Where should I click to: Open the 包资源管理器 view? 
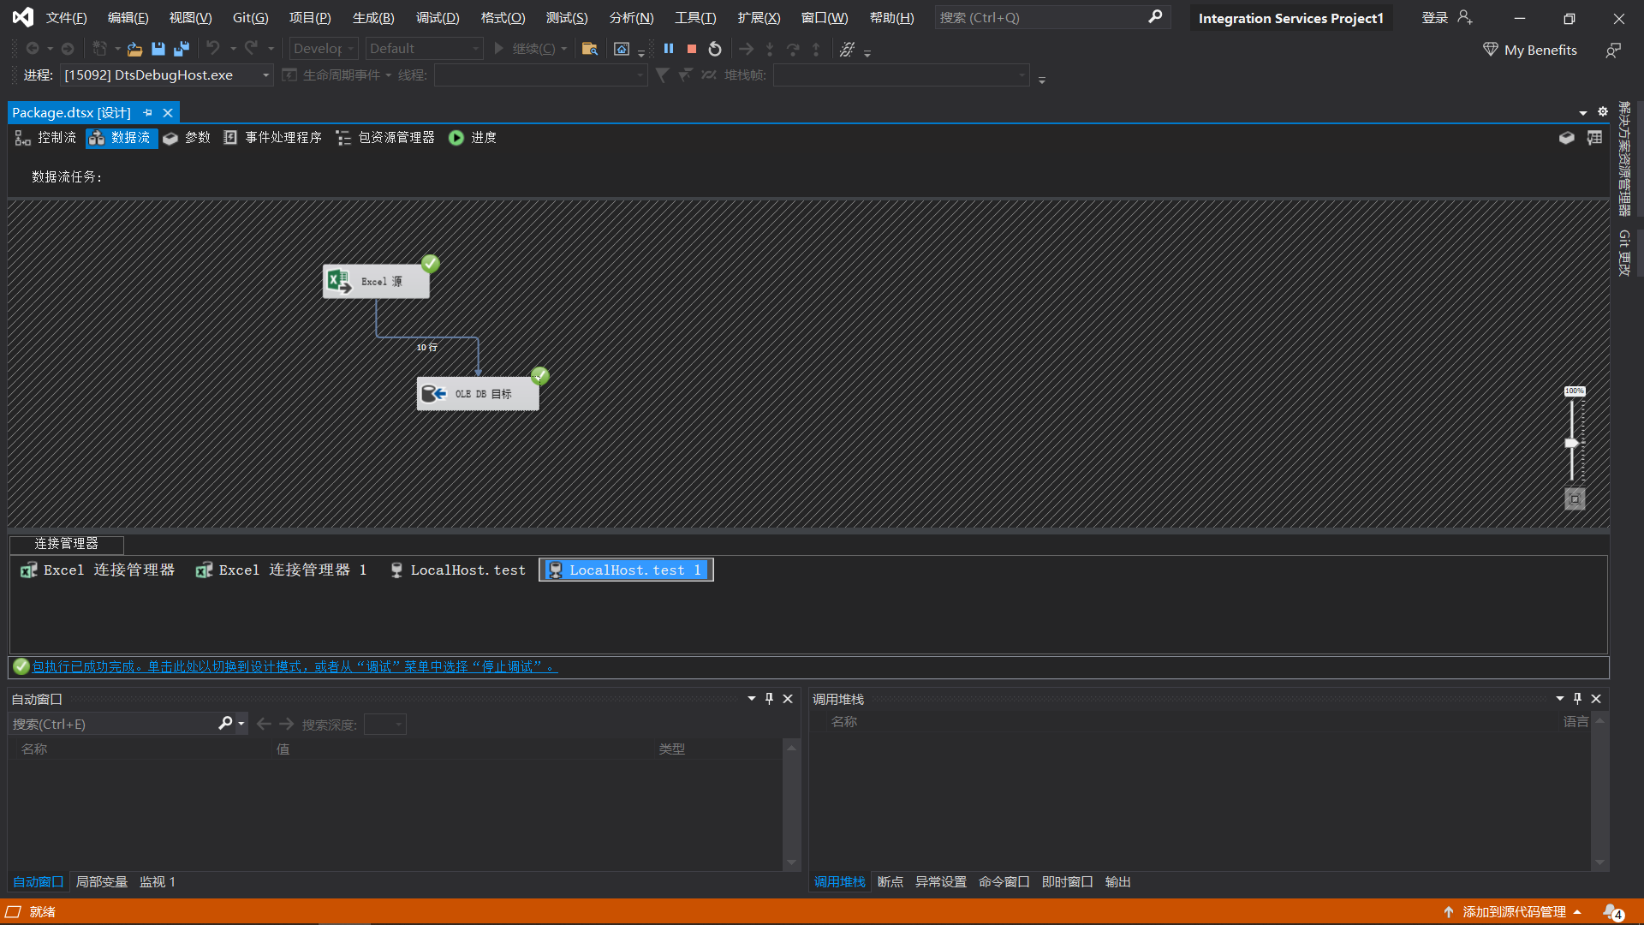395,137
